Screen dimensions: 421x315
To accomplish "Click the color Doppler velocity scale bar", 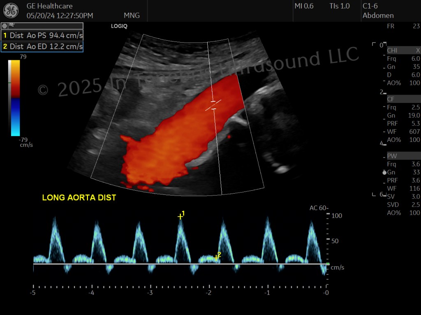I will 15,98.
